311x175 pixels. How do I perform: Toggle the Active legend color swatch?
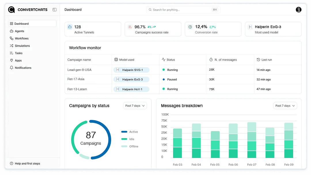tap(124, 132)
